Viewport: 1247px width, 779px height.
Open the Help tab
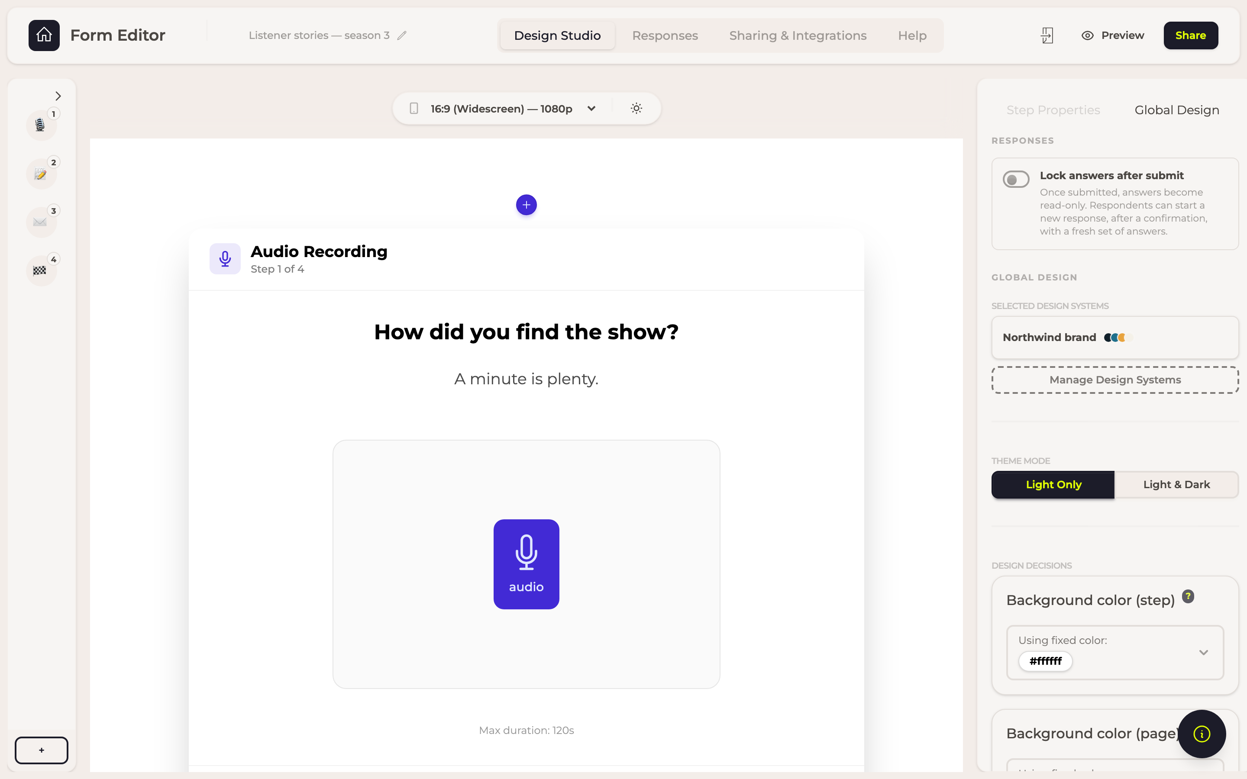[x=912, y=35]
